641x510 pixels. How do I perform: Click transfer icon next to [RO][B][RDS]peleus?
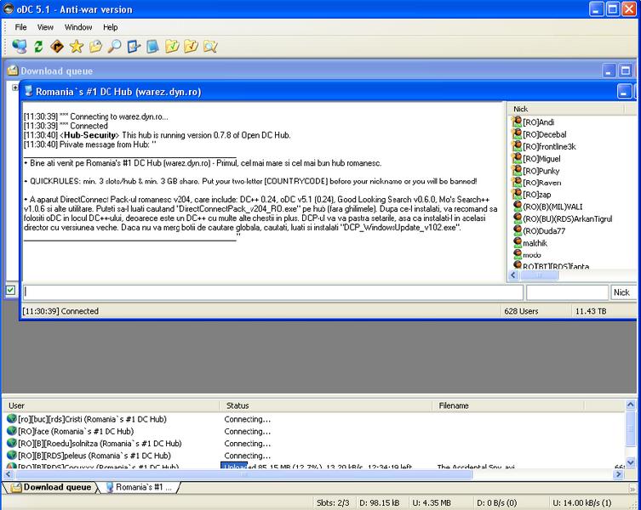pos(11,455)
